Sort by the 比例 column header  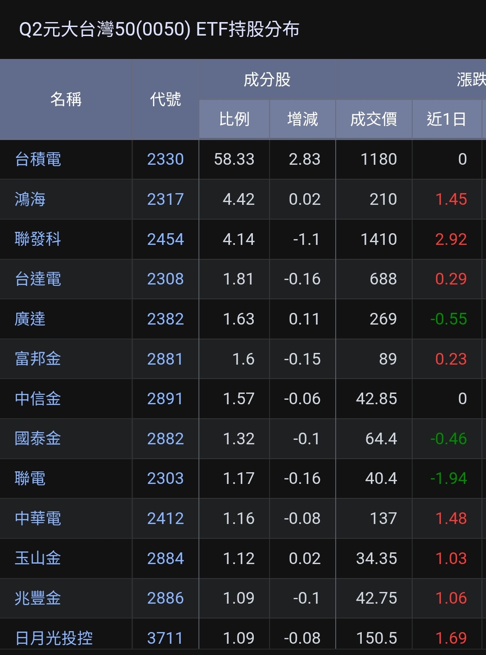pyautogui.click(x=234, y=119)
